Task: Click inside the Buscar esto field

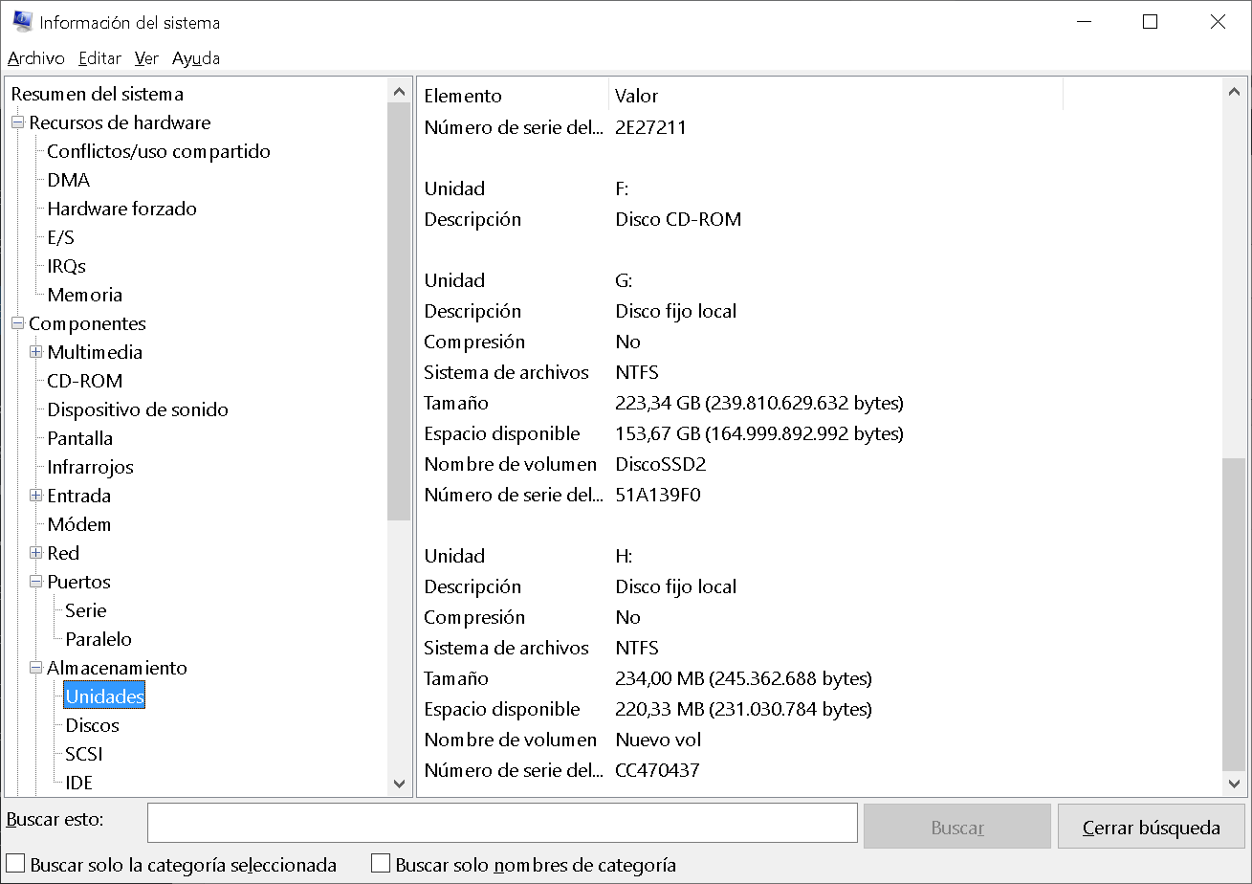Action: click(502, 824)
